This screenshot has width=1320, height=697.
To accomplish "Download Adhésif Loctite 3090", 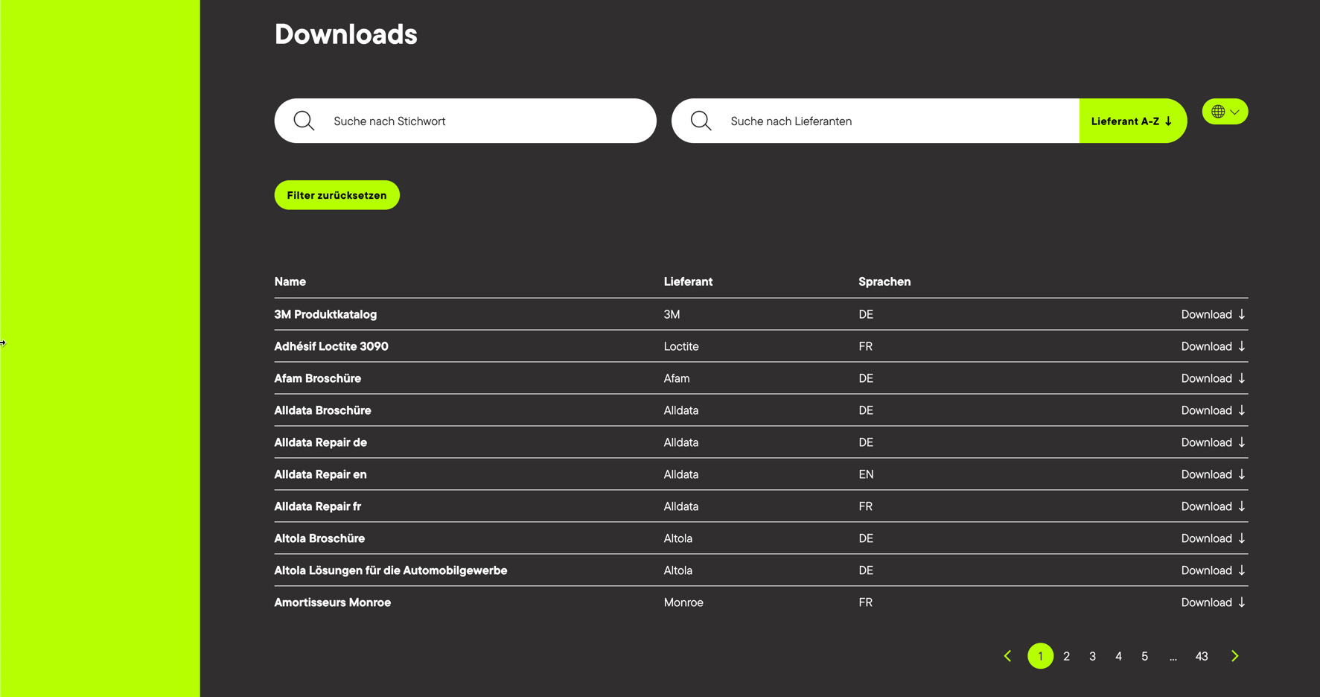I will (1213, 346).
